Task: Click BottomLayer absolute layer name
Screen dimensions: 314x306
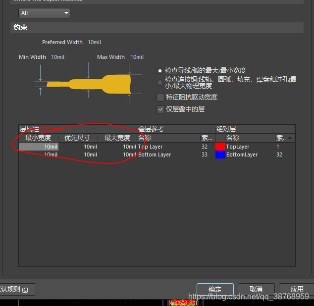Action: [x=242, y=154]
